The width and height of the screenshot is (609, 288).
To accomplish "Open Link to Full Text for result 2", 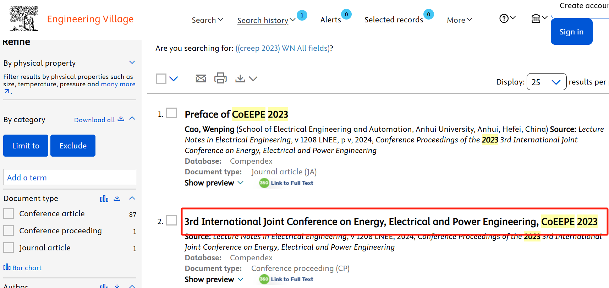I will pos(286,279).
